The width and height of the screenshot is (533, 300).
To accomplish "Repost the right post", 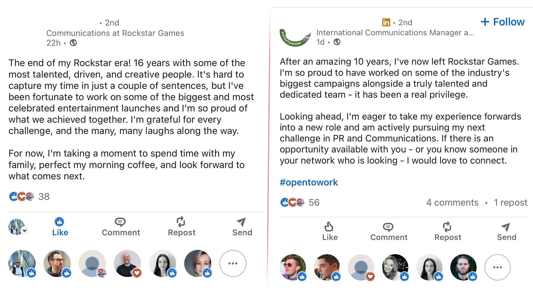I will tap(447, 231).
